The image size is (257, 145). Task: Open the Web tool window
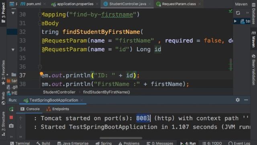(x=3, y=98)
